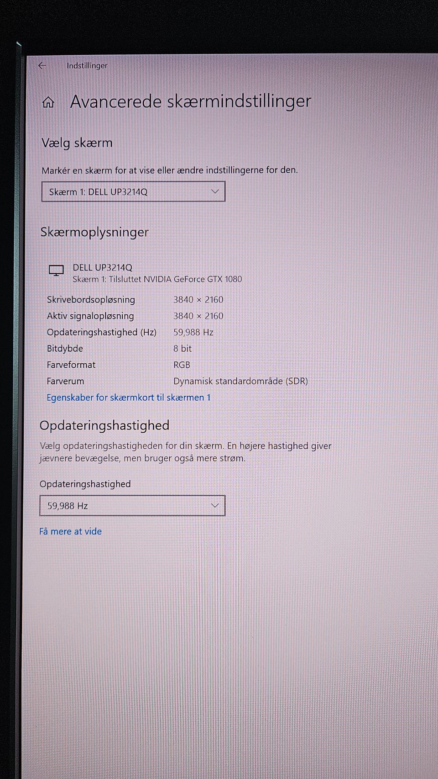Image resolution: width=438 pixels, height=779 pixels.
Task: Click the 'Aktiv signalopløsning' value 3840 × 2160
Action: [198, 316]
